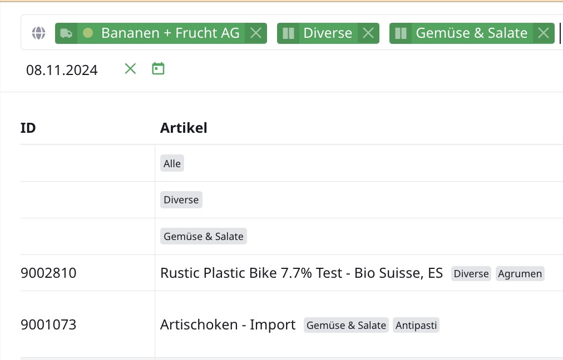Click the globe icon in filter bar
The height and width of the screenshot is (360, 563).
(38, 33)
